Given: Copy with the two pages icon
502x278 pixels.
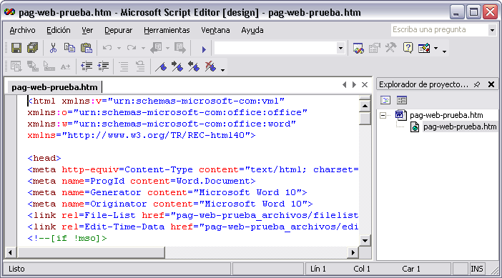Looking at the screenshot, I should 69,48.
